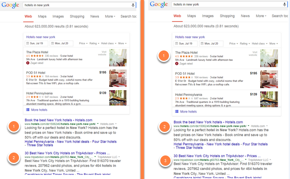Open calendar icon in Mon, Jul 20 field, left page
Screen dimensions: 290x179
[x=52, y=43]
